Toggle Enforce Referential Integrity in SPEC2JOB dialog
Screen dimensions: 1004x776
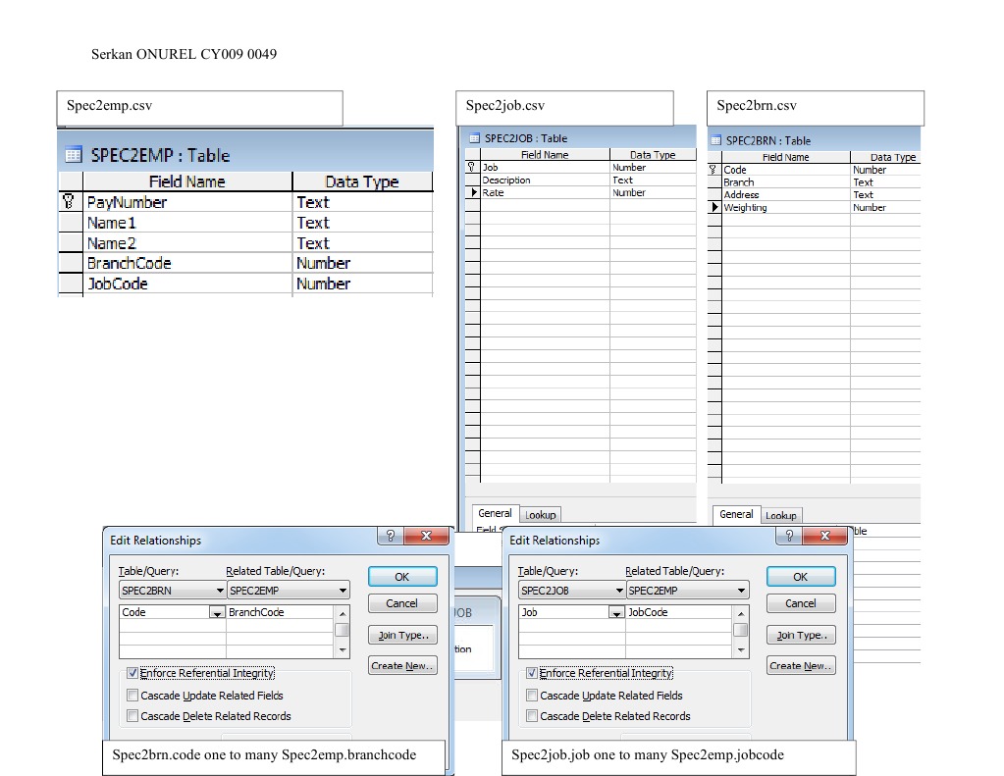532,673
